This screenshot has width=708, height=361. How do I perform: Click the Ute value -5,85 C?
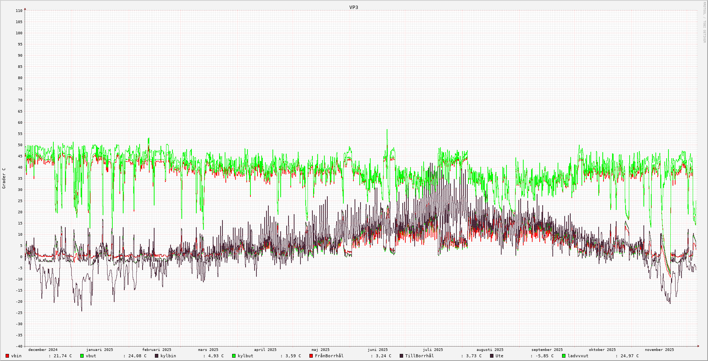pos(545,356)
